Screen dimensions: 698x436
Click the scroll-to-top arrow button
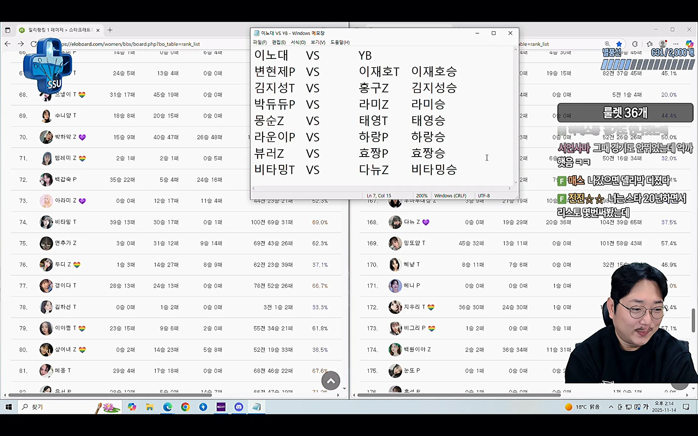[330, 380]
